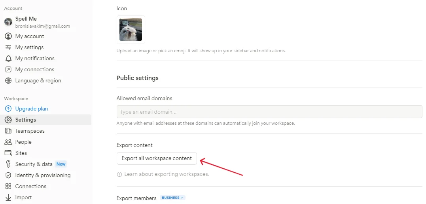Open Learn about exporting workspaces link
This screenshot has width=426, height=204.
tap(167, 174)
